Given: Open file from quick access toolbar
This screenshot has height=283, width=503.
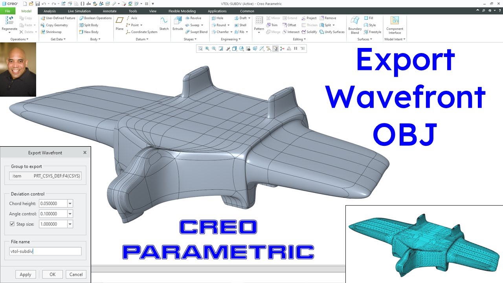Looking at the screenshot, I should pos(31,4).
